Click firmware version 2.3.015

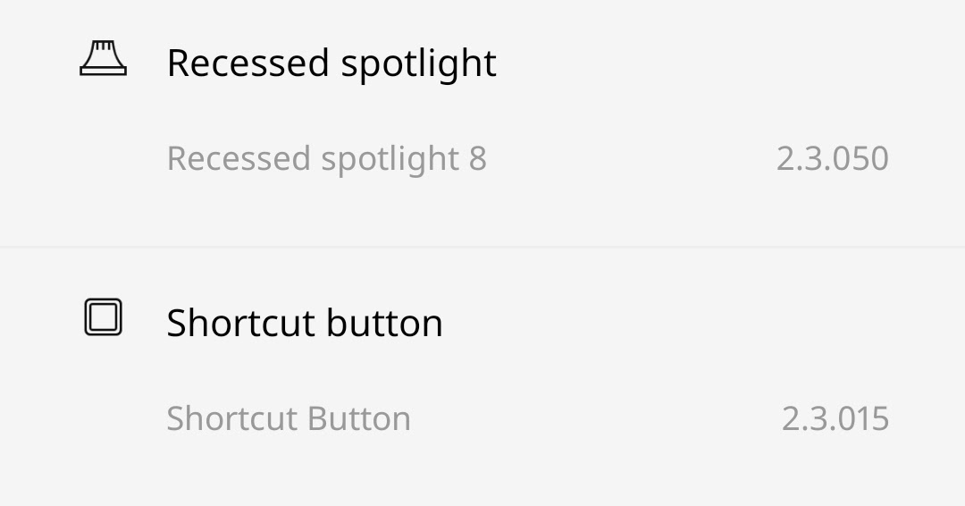tap(835, 418)
